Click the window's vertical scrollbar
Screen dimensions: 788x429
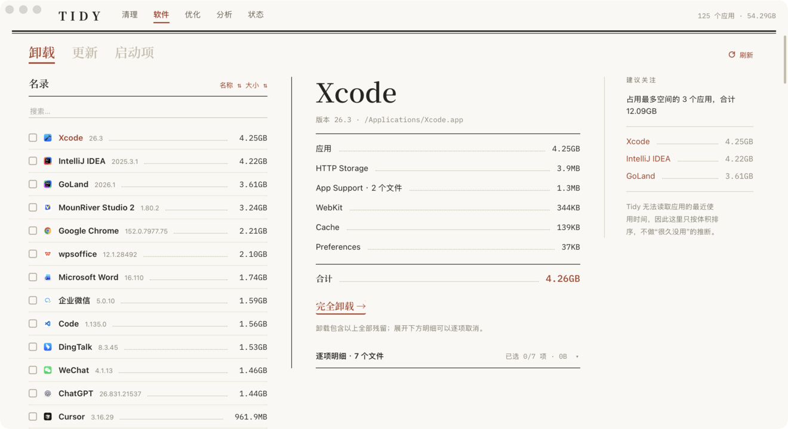[x=784, y=60]
